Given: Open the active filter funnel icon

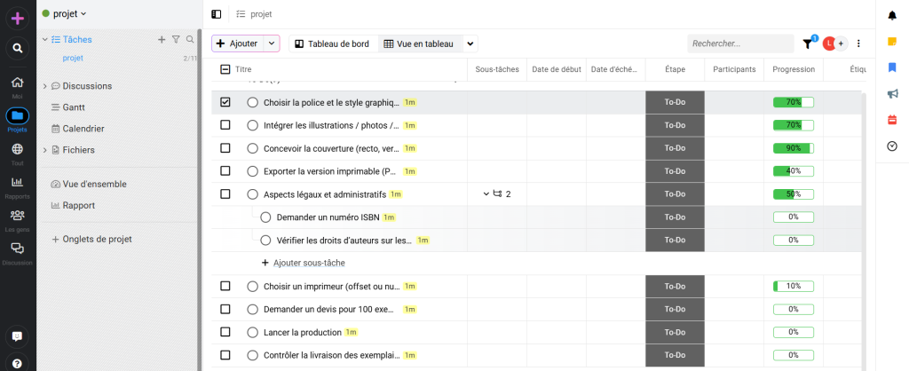Looking at the screenshot, I should tap(807, 43).
